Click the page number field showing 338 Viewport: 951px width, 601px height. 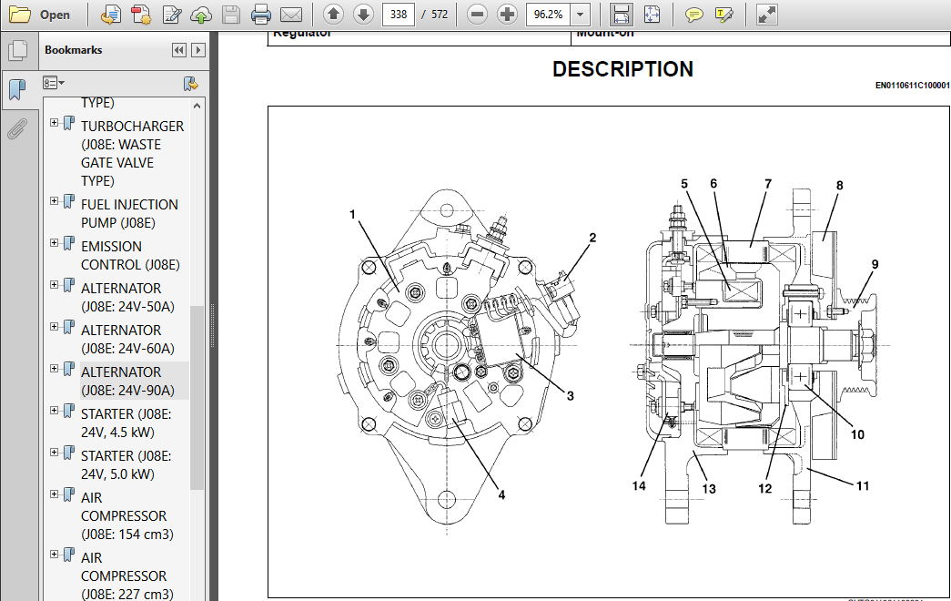399,14
